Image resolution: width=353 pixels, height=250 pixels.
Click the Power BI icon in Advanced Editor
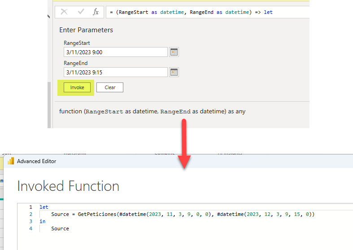coord(11,161)
